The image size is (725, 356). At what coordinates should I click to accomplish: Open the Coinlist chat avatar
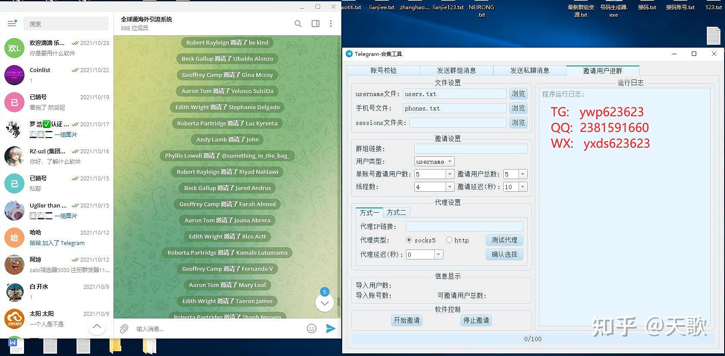[x=14, y=75]
